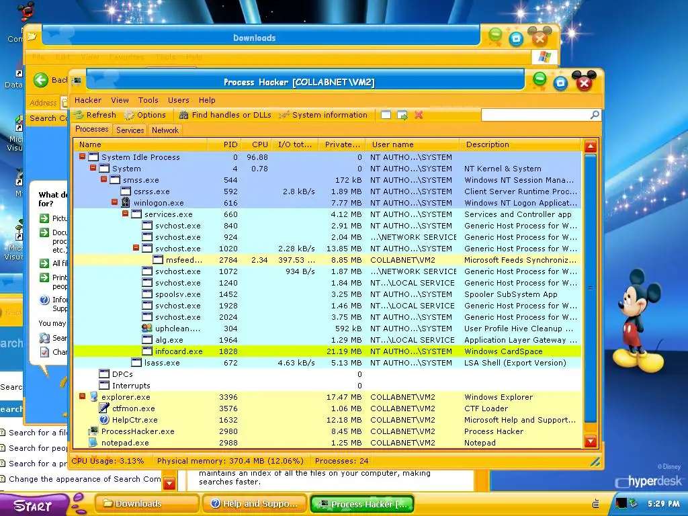Collapse the explorer.exe tree node
The image size is (688, 516).
click(82, 396)
